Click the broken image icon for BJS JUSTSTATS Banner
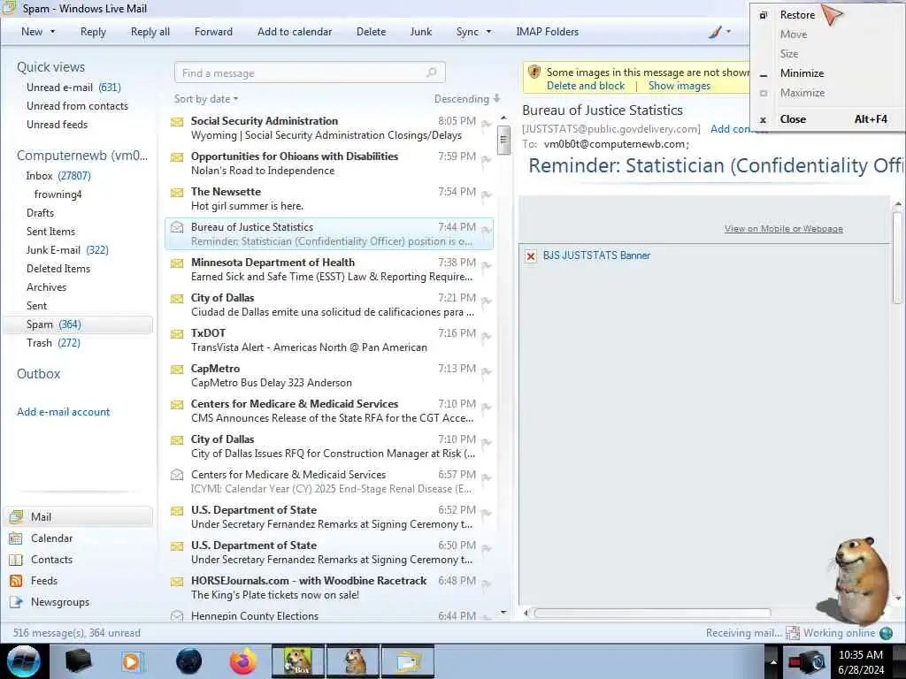 point(531,256)
